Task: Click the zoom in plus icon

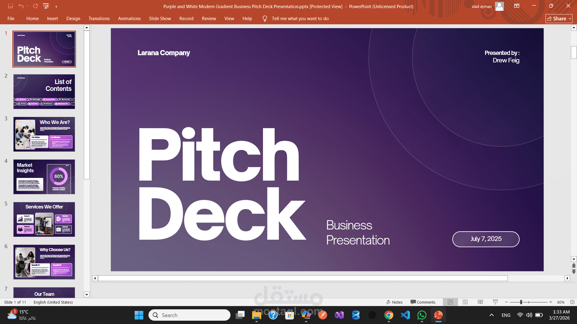Action: click(x=551, y=302)
